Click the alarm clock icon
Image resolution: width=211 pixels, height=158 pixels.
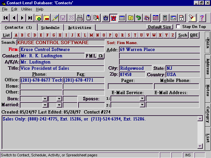pyautogui.click(x=105, y=18)
